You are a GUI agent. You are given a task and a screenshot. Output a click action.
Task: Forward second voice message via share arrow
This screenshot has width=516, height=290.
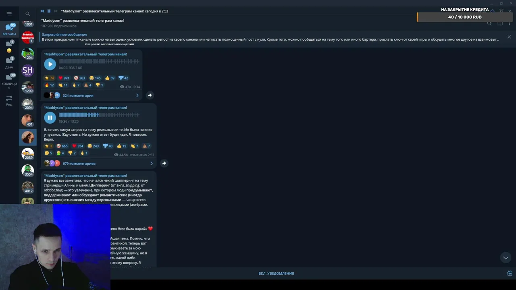164,163
